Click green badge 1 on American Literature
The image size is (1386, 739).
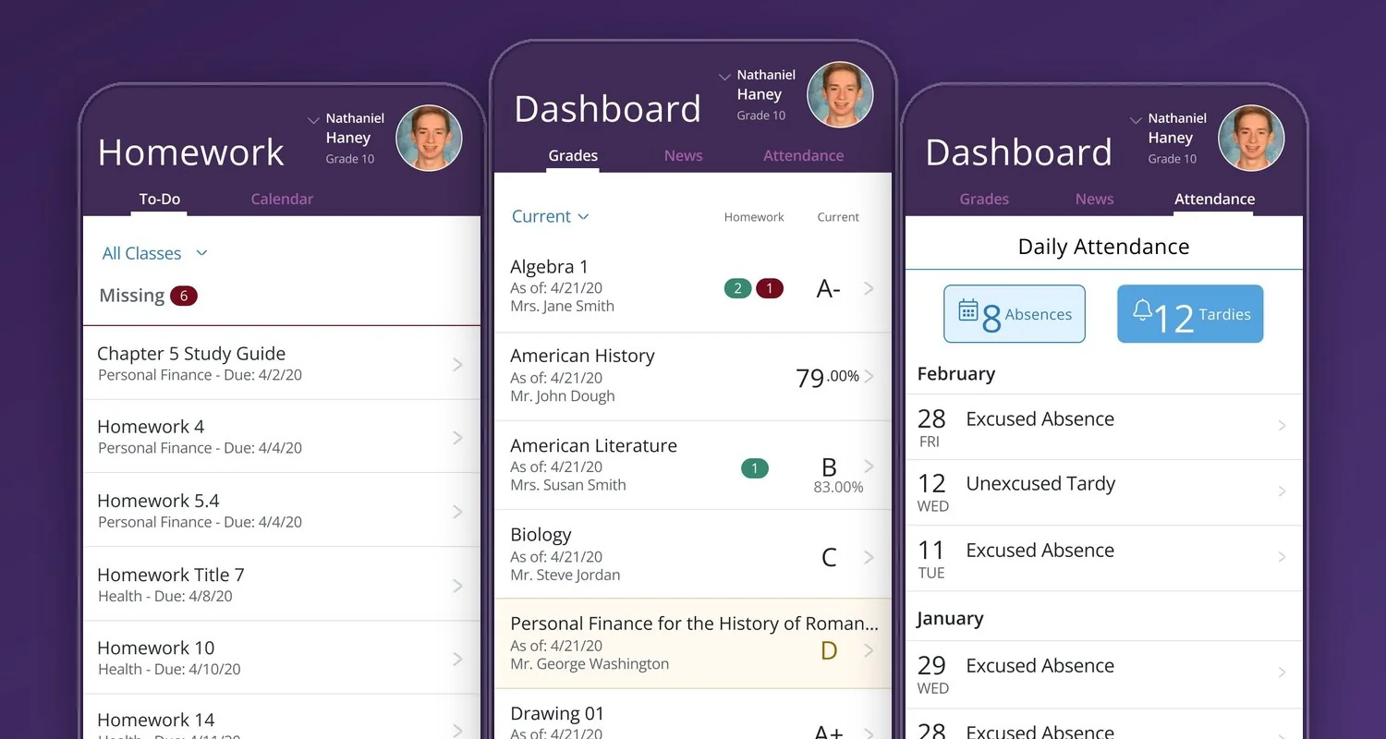point(755,468)
